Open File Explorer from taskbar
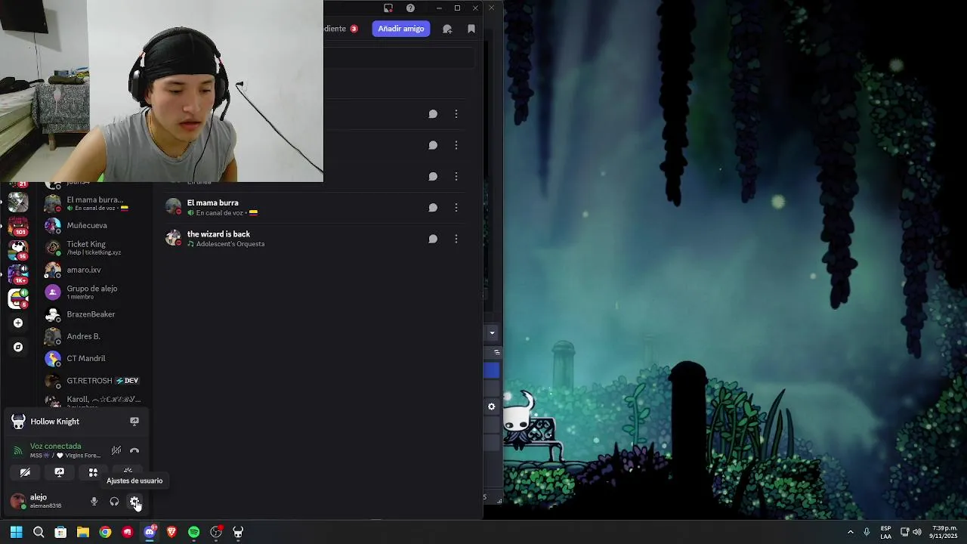 click(x=83, y=532)
